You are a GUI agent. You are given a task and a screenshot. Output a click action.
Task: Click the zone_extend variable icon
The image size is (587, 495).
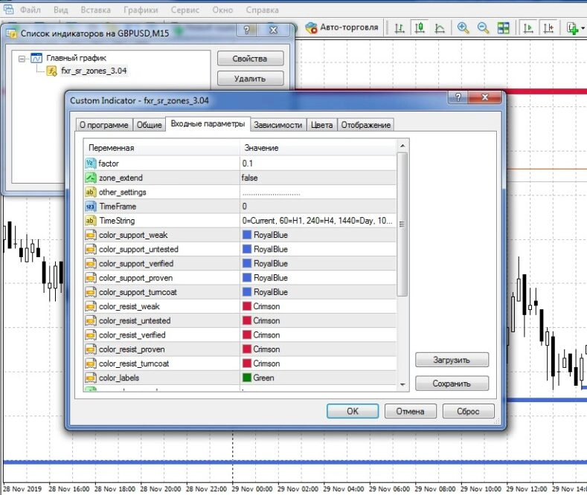(x=90, y=178)
